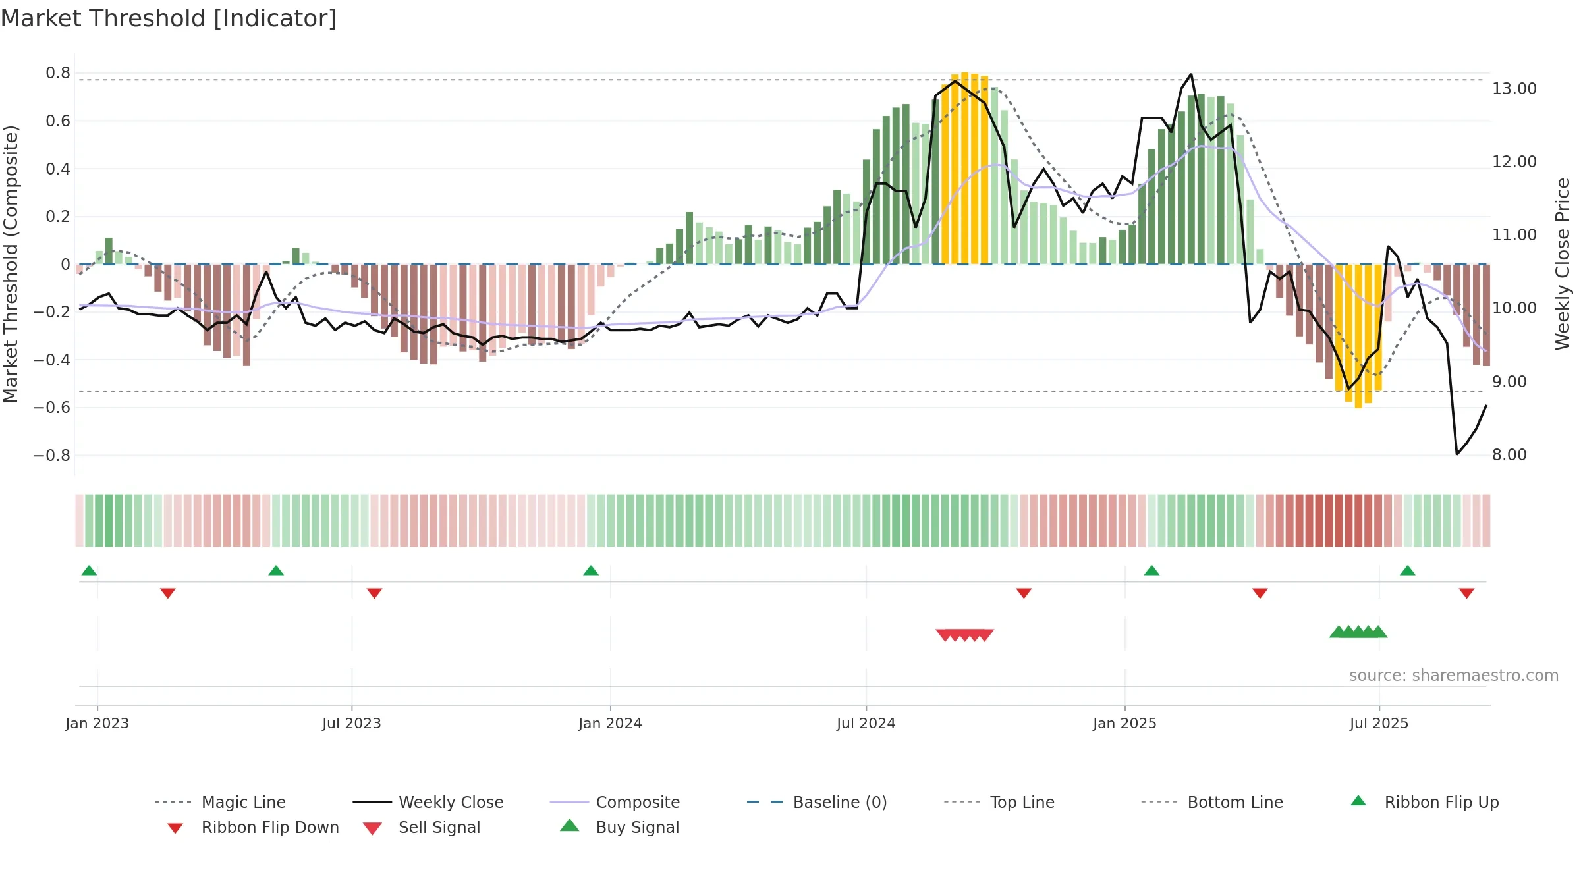Click the −0.6 left axis tick label

[52, 407]
